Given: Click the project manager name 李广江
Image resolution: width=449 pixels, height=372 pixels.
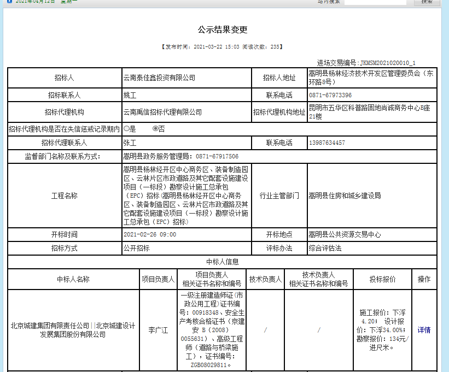Looking at the screenshot, I should pyautogui.click(x=158, y=330).
